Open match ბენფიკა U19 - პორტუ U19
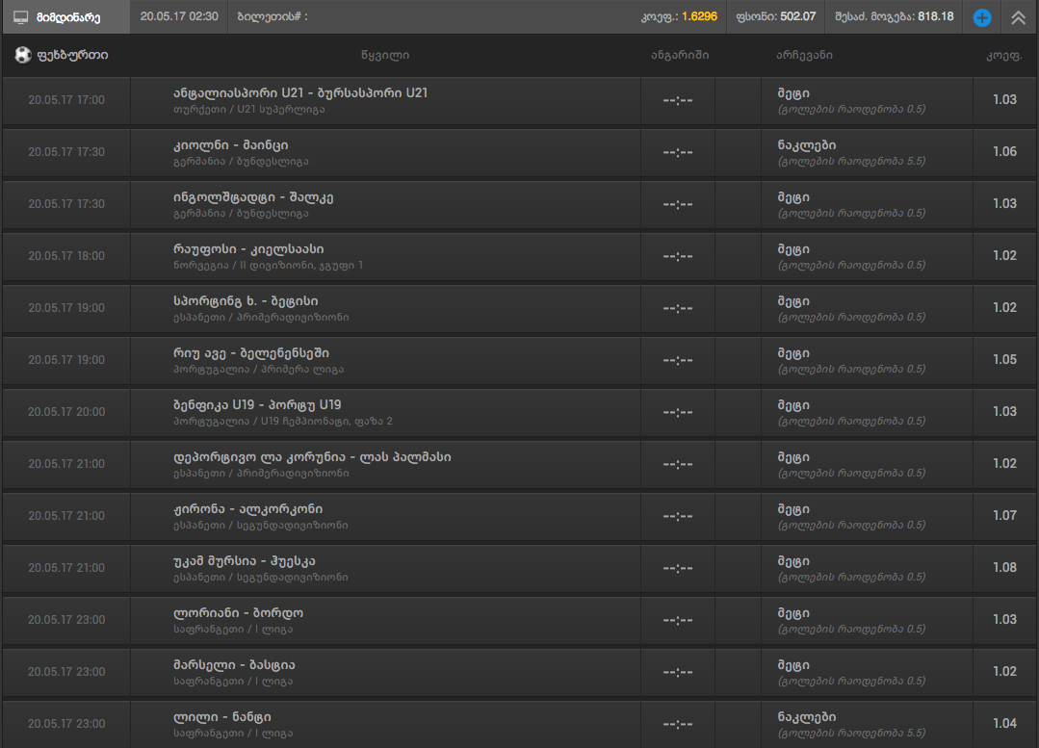Image resolution: width=1039 pixels, height=748 pixels. pyautogui.click(x=257, y=405)
